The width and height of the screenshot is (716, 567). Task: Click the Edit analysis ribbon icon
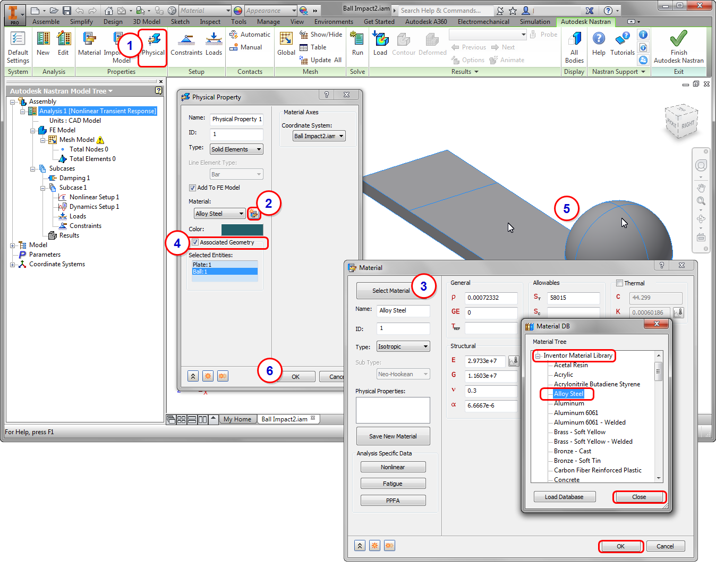[63, 44]
